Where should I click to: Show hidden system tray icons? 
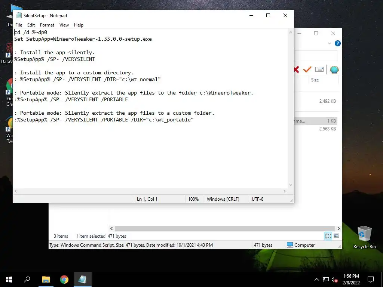click(x=316, y=280)
